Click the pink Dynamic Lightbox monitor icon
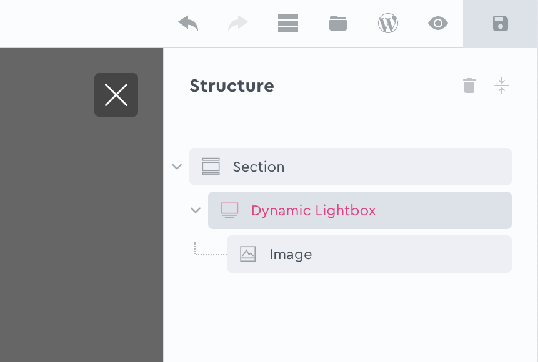This screenshot has height=362, width=538. 229,210
